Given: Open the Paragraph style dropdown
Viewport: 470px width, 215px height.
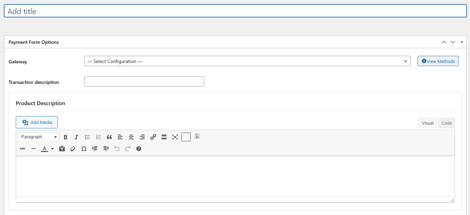Looking at the screenshot, I should click(x=38, y=137).
